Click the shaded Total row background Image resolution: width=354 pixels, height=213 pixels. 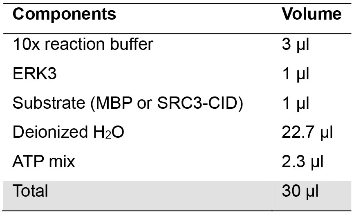tap(177, 195)
